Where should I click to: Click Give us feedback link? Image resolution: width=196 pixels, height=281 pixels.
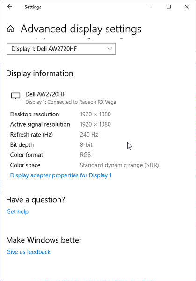(29, 252)
